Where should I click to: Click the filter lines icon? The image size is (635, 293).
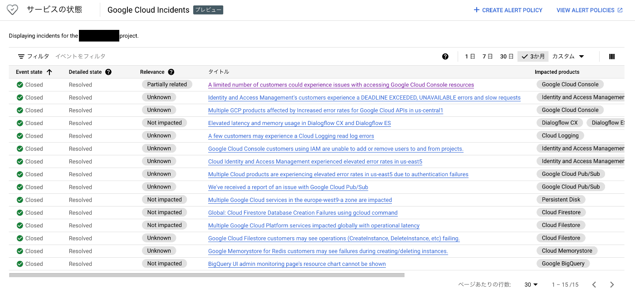[x=21, y=57]
